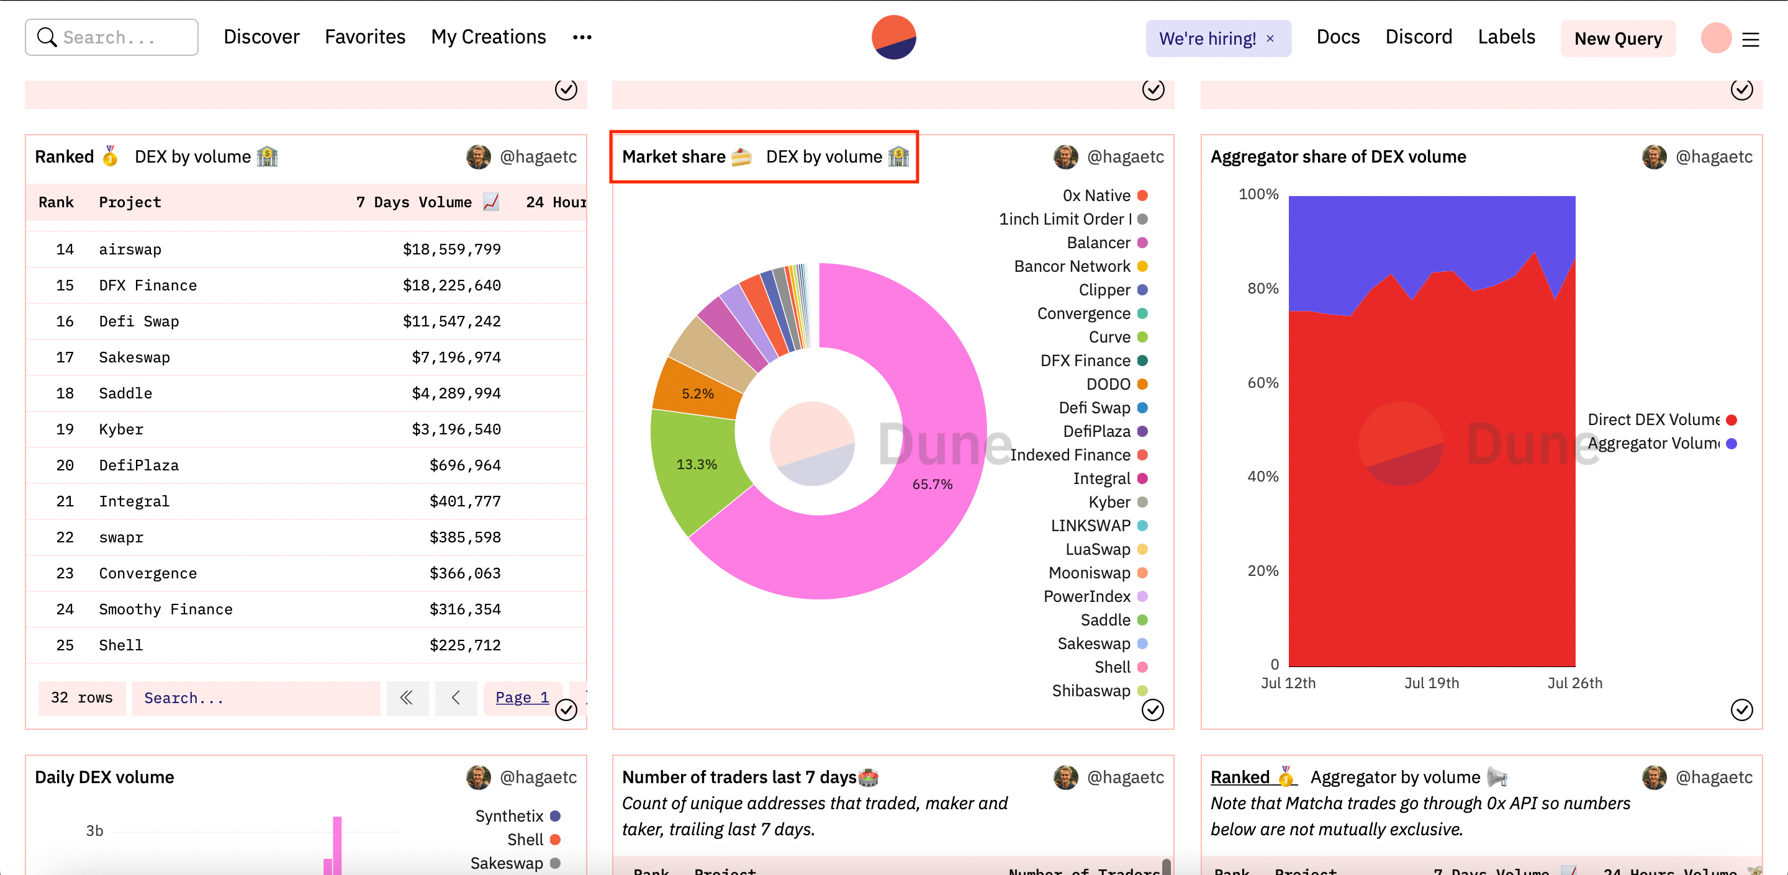Click checkmark icon on Market share panel
This screenshot has height=875, width=1788.
pyautogui.click(x=1152, y=710)
